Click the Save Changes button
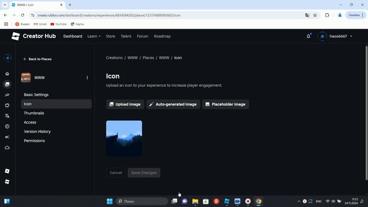368x207 pixels. (x=144, y=172)
